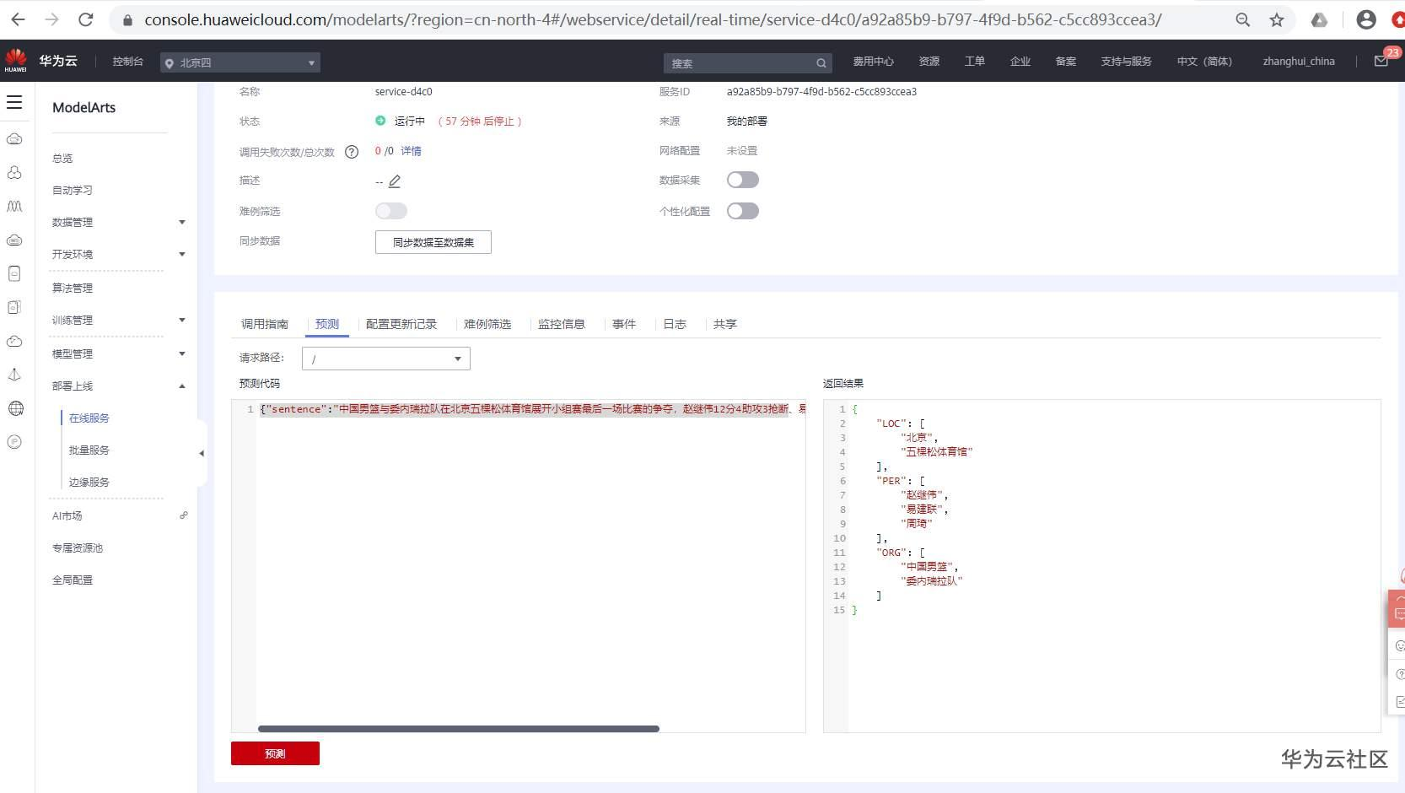Open the 日志 tab
1405x793 pixels.
(675, 324)
